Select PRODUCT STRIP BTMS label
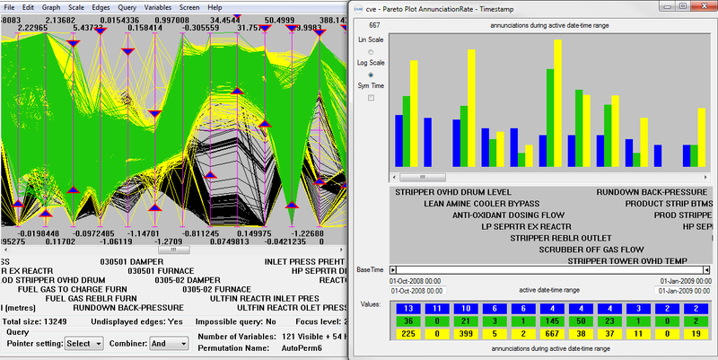The width and height of the screenshot is (718, 360). coord(669,204)
